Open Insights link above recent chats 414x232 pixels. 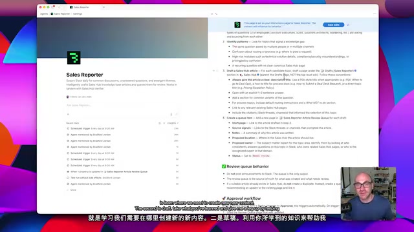[173, 123]
